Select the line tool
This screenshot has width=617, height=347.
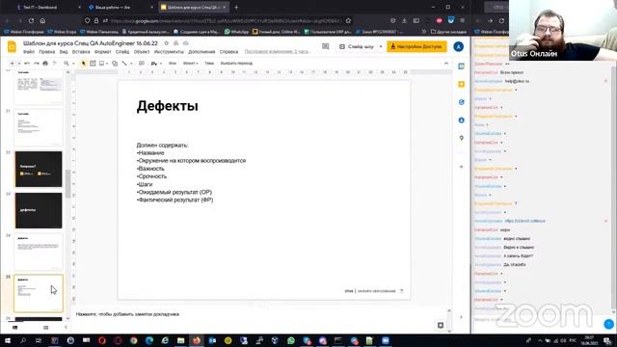(x=124, y=64)
